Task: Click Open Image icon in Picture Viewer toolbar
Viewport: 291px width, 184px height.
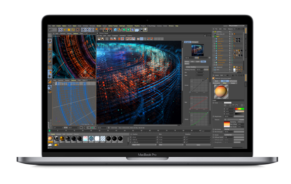Action: click(x=99, y=39)
